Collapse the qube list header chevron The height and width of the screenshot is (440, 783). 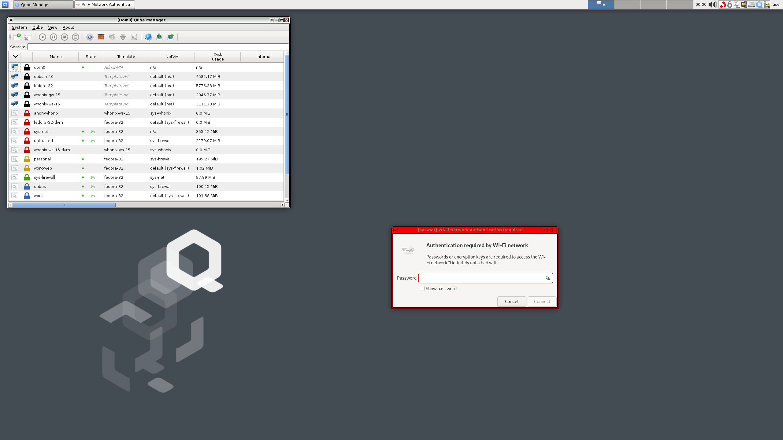click(15, 56)
